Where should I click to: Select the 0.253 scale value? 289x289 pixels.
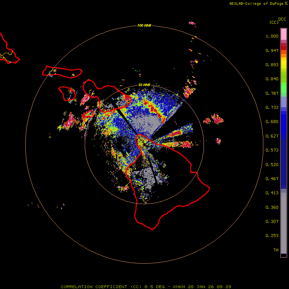(x=272, y=236)
